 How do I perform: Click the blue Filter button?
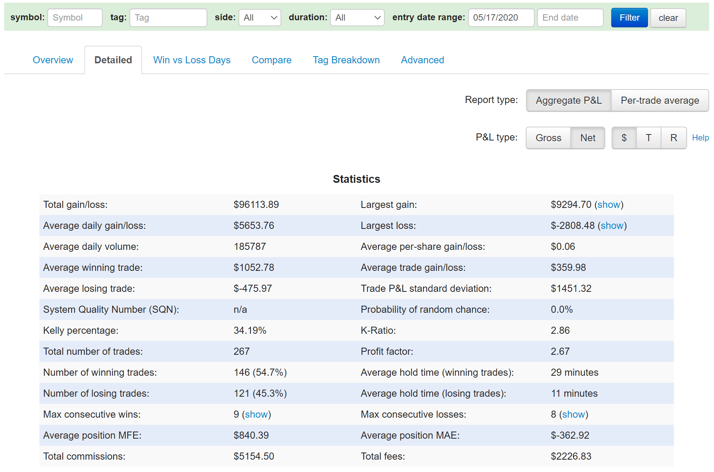[629, 18]
